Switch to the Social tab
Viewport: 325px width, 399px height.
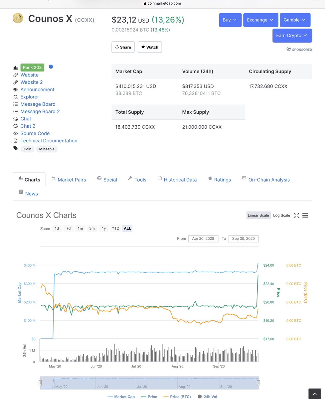107,180
